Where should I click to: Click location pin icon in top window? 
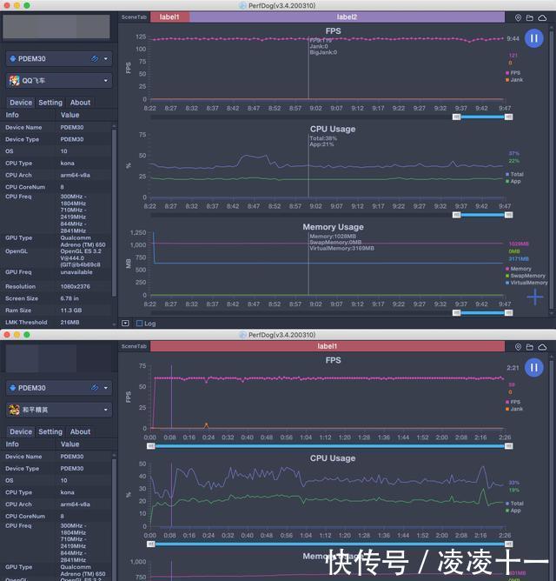pos(519,17)
